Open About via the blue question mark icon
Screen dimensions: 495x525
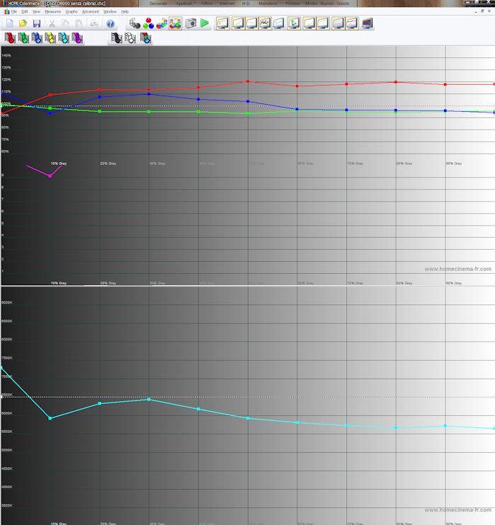tap(110, 23)
